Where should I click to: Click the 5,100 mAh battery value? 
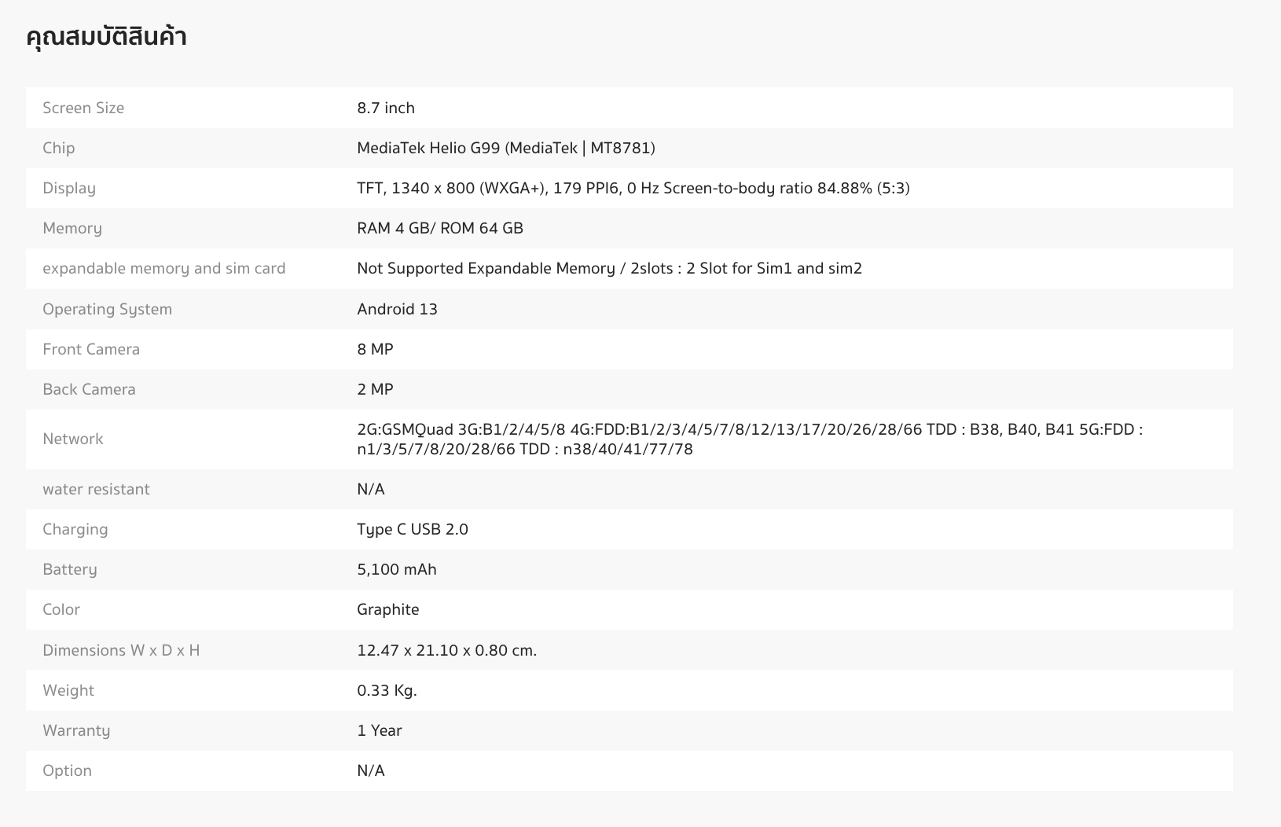pyautogui.click(x=396, y=569)
